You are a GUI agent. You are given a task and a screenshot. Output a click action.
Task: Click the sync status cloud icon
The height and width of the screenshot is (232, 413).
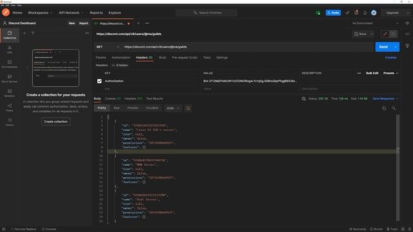(x=318, y=13)
